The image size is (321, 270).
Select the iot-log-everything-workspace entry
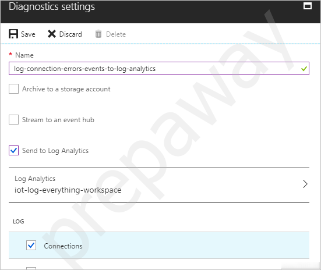(68, 190)
